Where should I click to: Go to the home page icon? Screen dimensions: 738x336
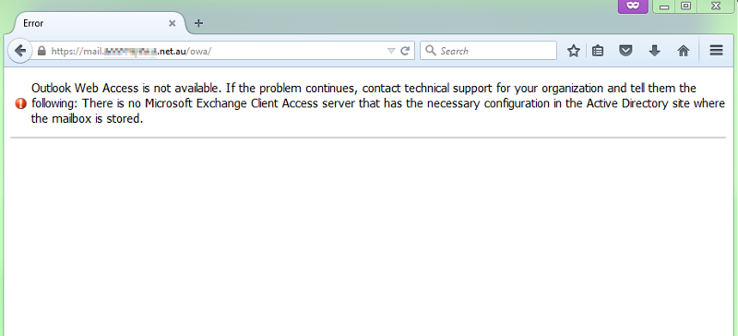coord(684,51)
